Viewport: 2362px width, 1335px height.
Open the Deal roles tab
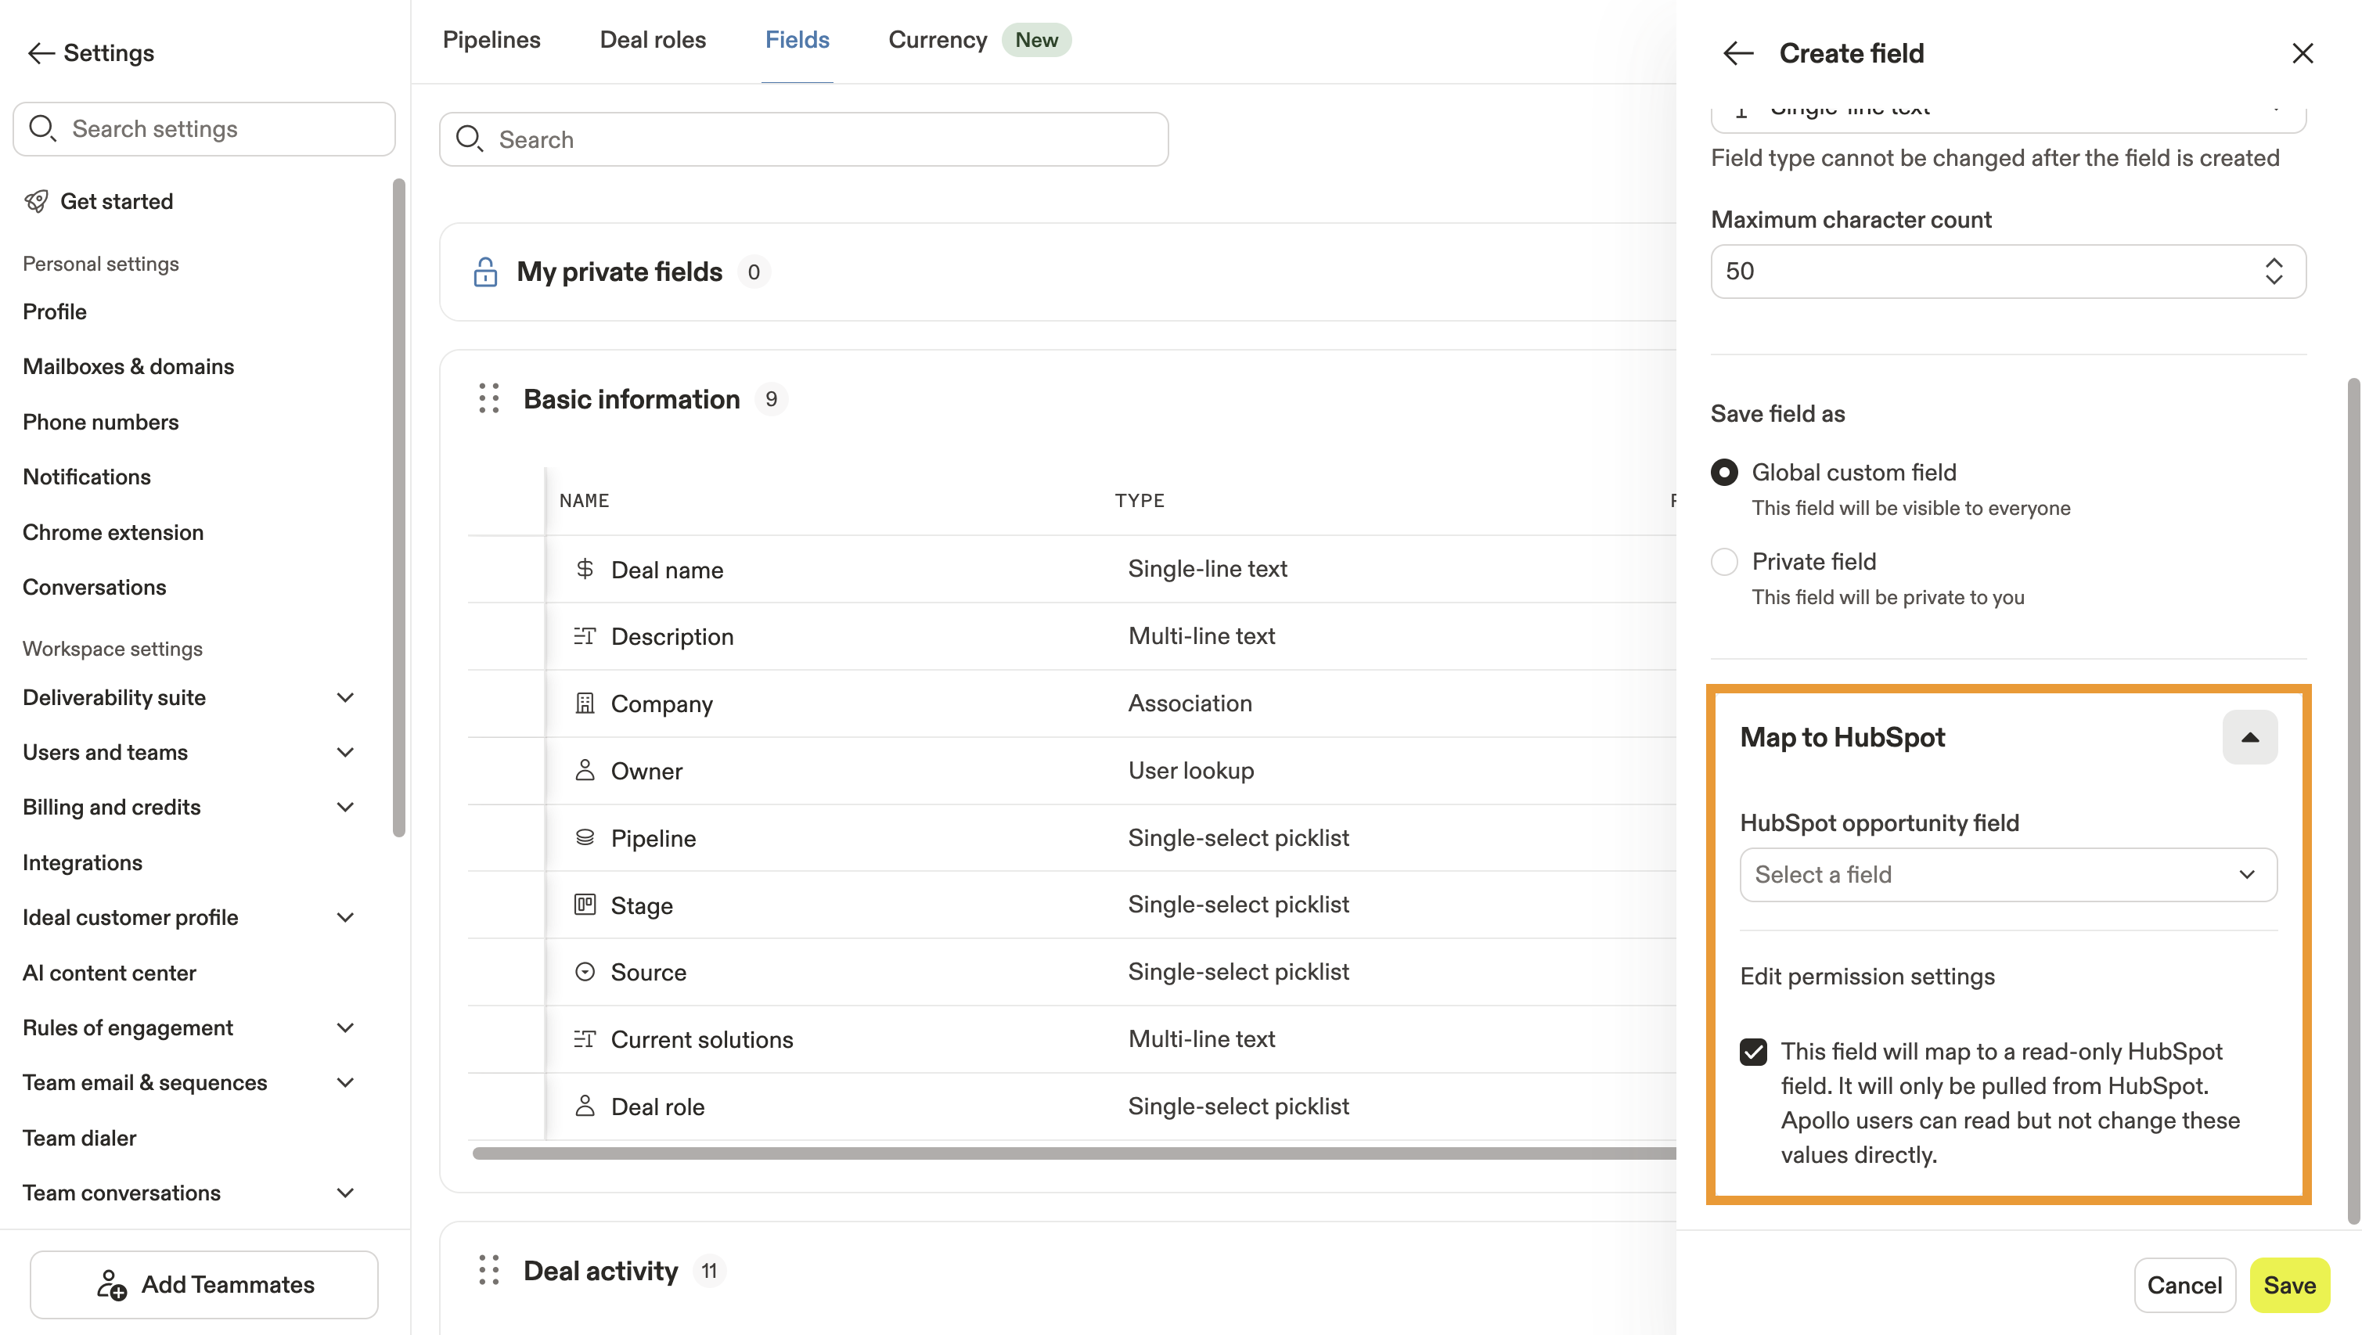click(653, 41)
